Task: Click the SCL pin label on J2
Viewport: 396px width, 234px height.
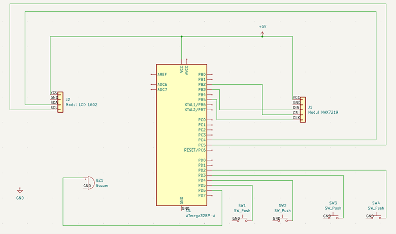Action: tap(54, 108)
